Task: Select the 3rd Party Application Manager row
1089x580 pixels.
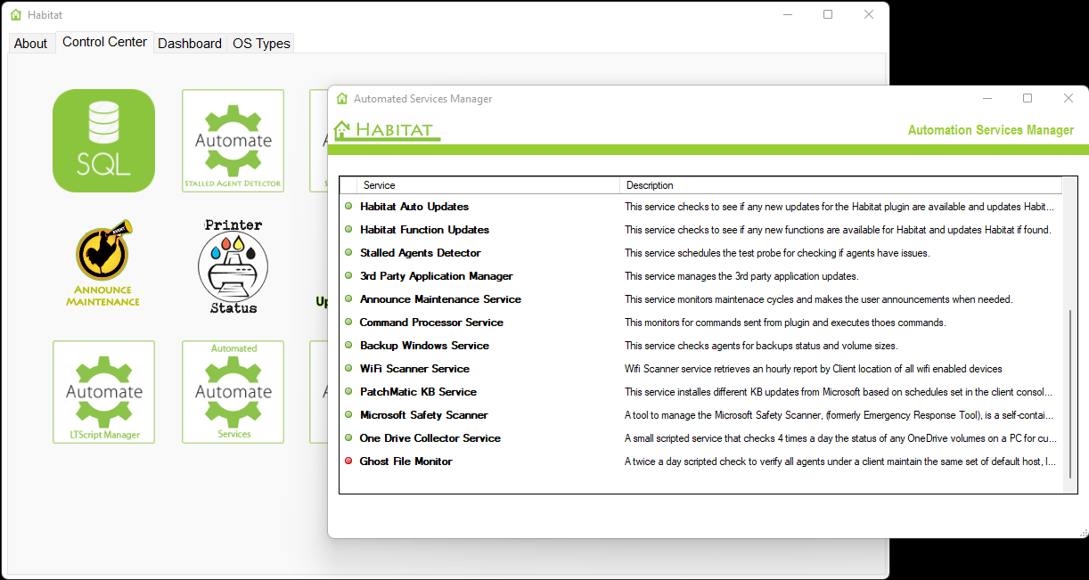Action: [701, 276]
